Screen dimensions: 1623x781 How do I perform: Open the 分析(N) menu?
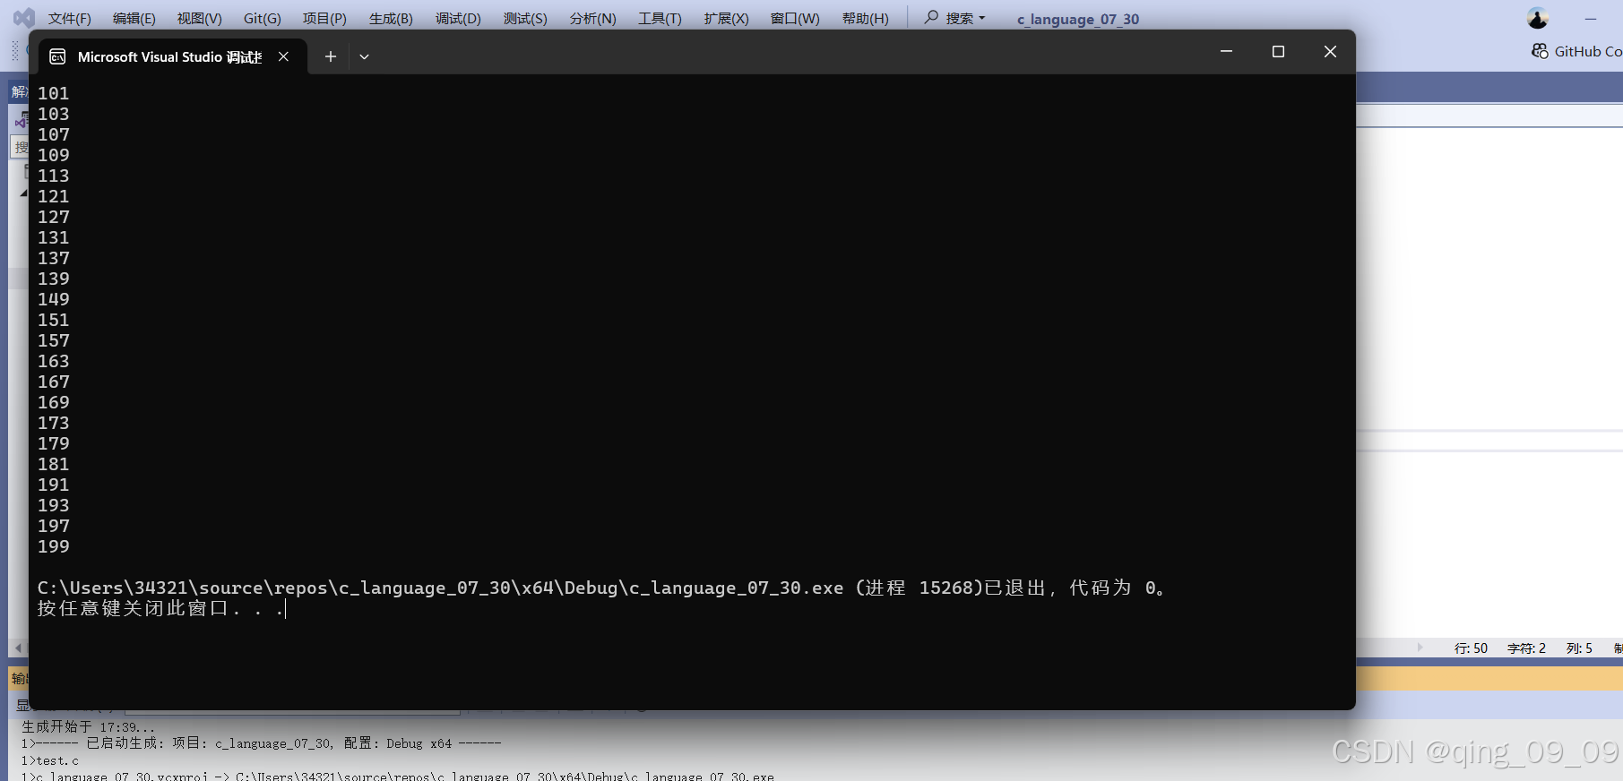coord(592,19)
